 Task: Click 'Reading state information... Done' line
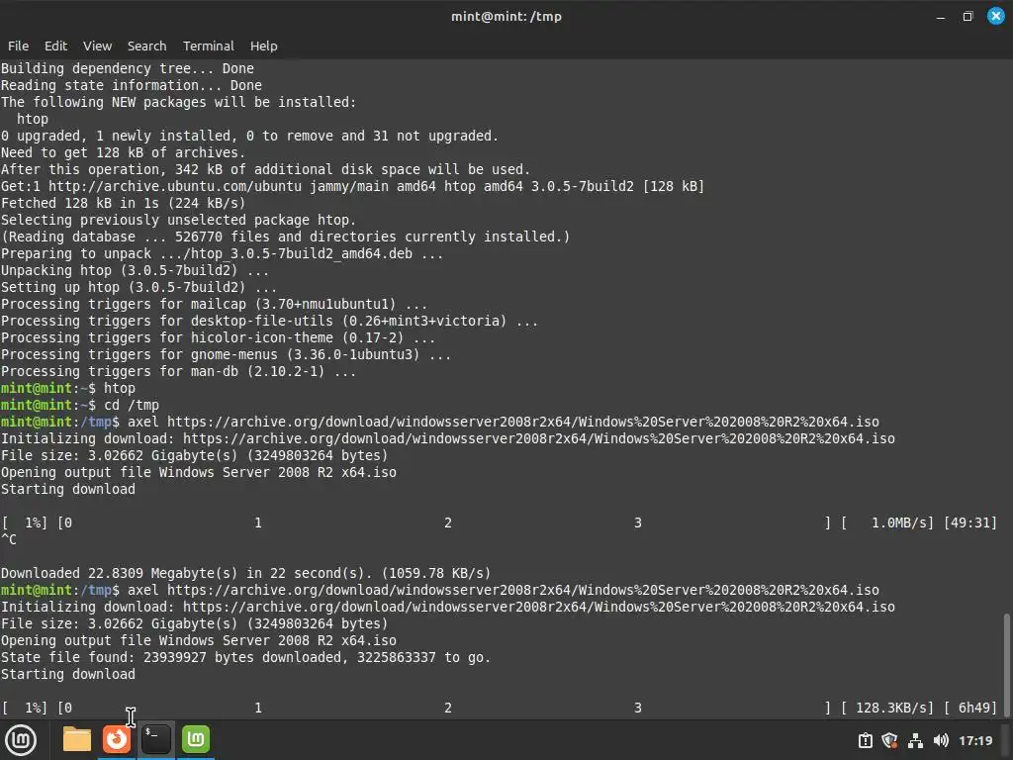click(132, 85)
